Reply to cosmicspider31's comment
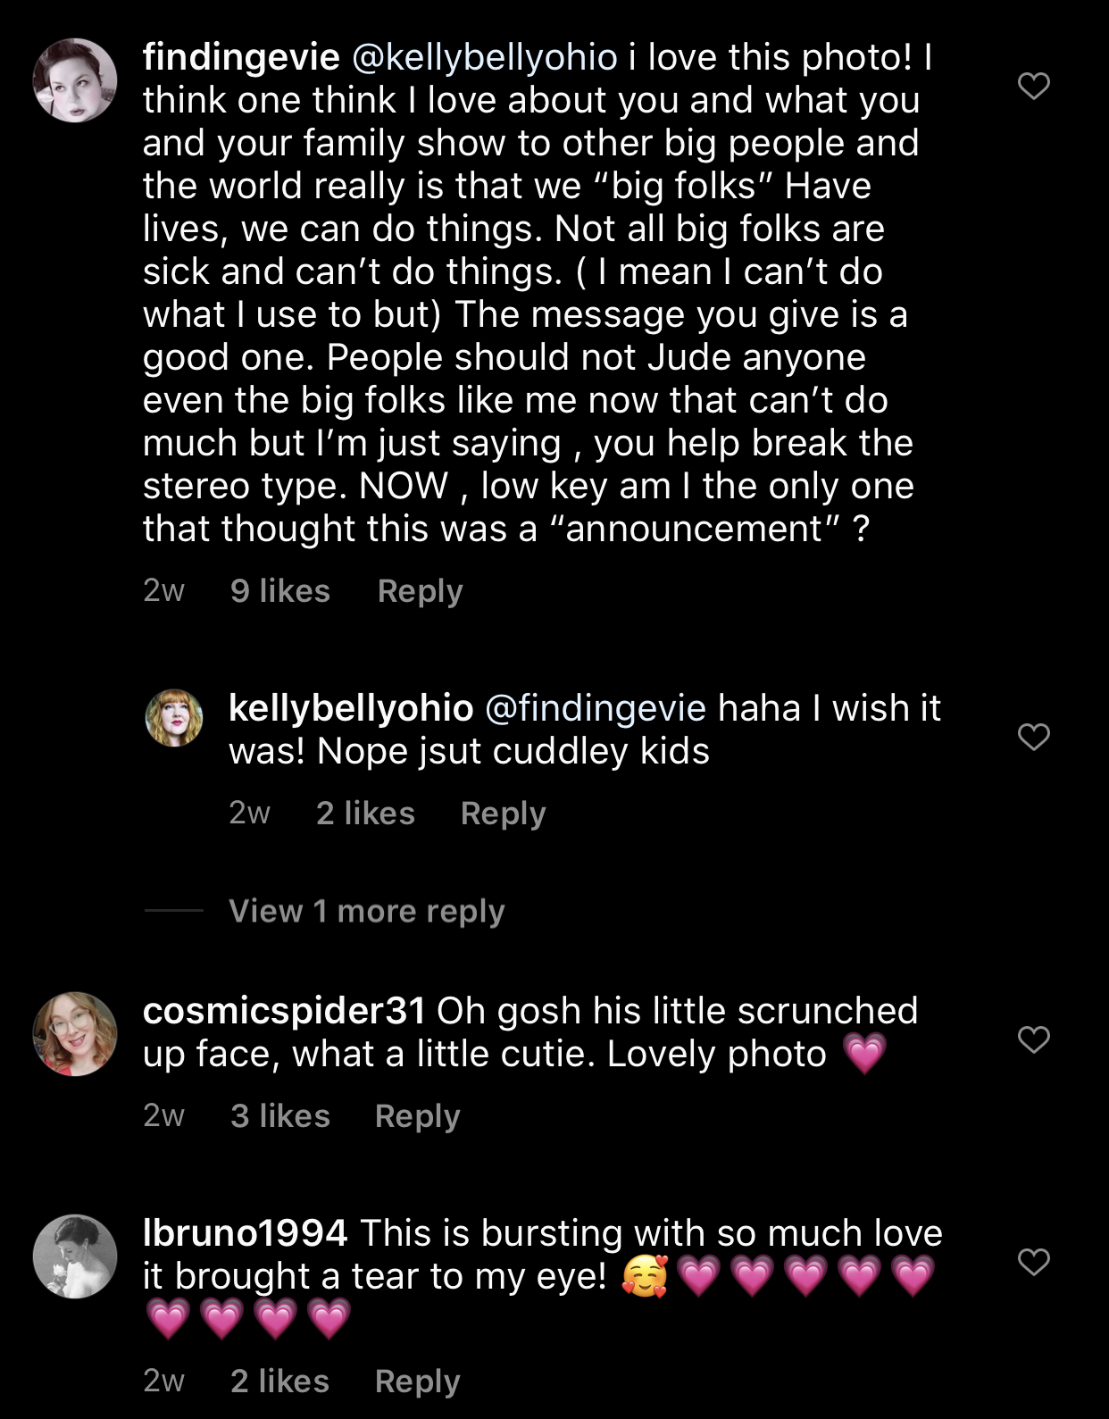 click(417, 1116)
